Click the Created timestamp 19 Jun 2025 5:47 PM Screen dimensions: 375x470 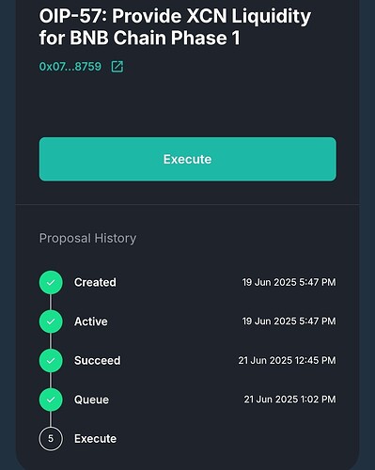(x=289, y=282)
